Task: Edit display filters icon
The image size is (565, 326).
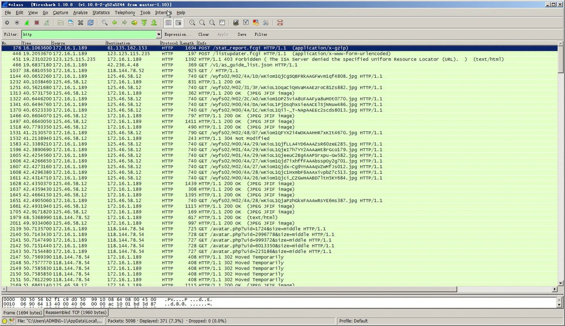Action: [246, 23]
